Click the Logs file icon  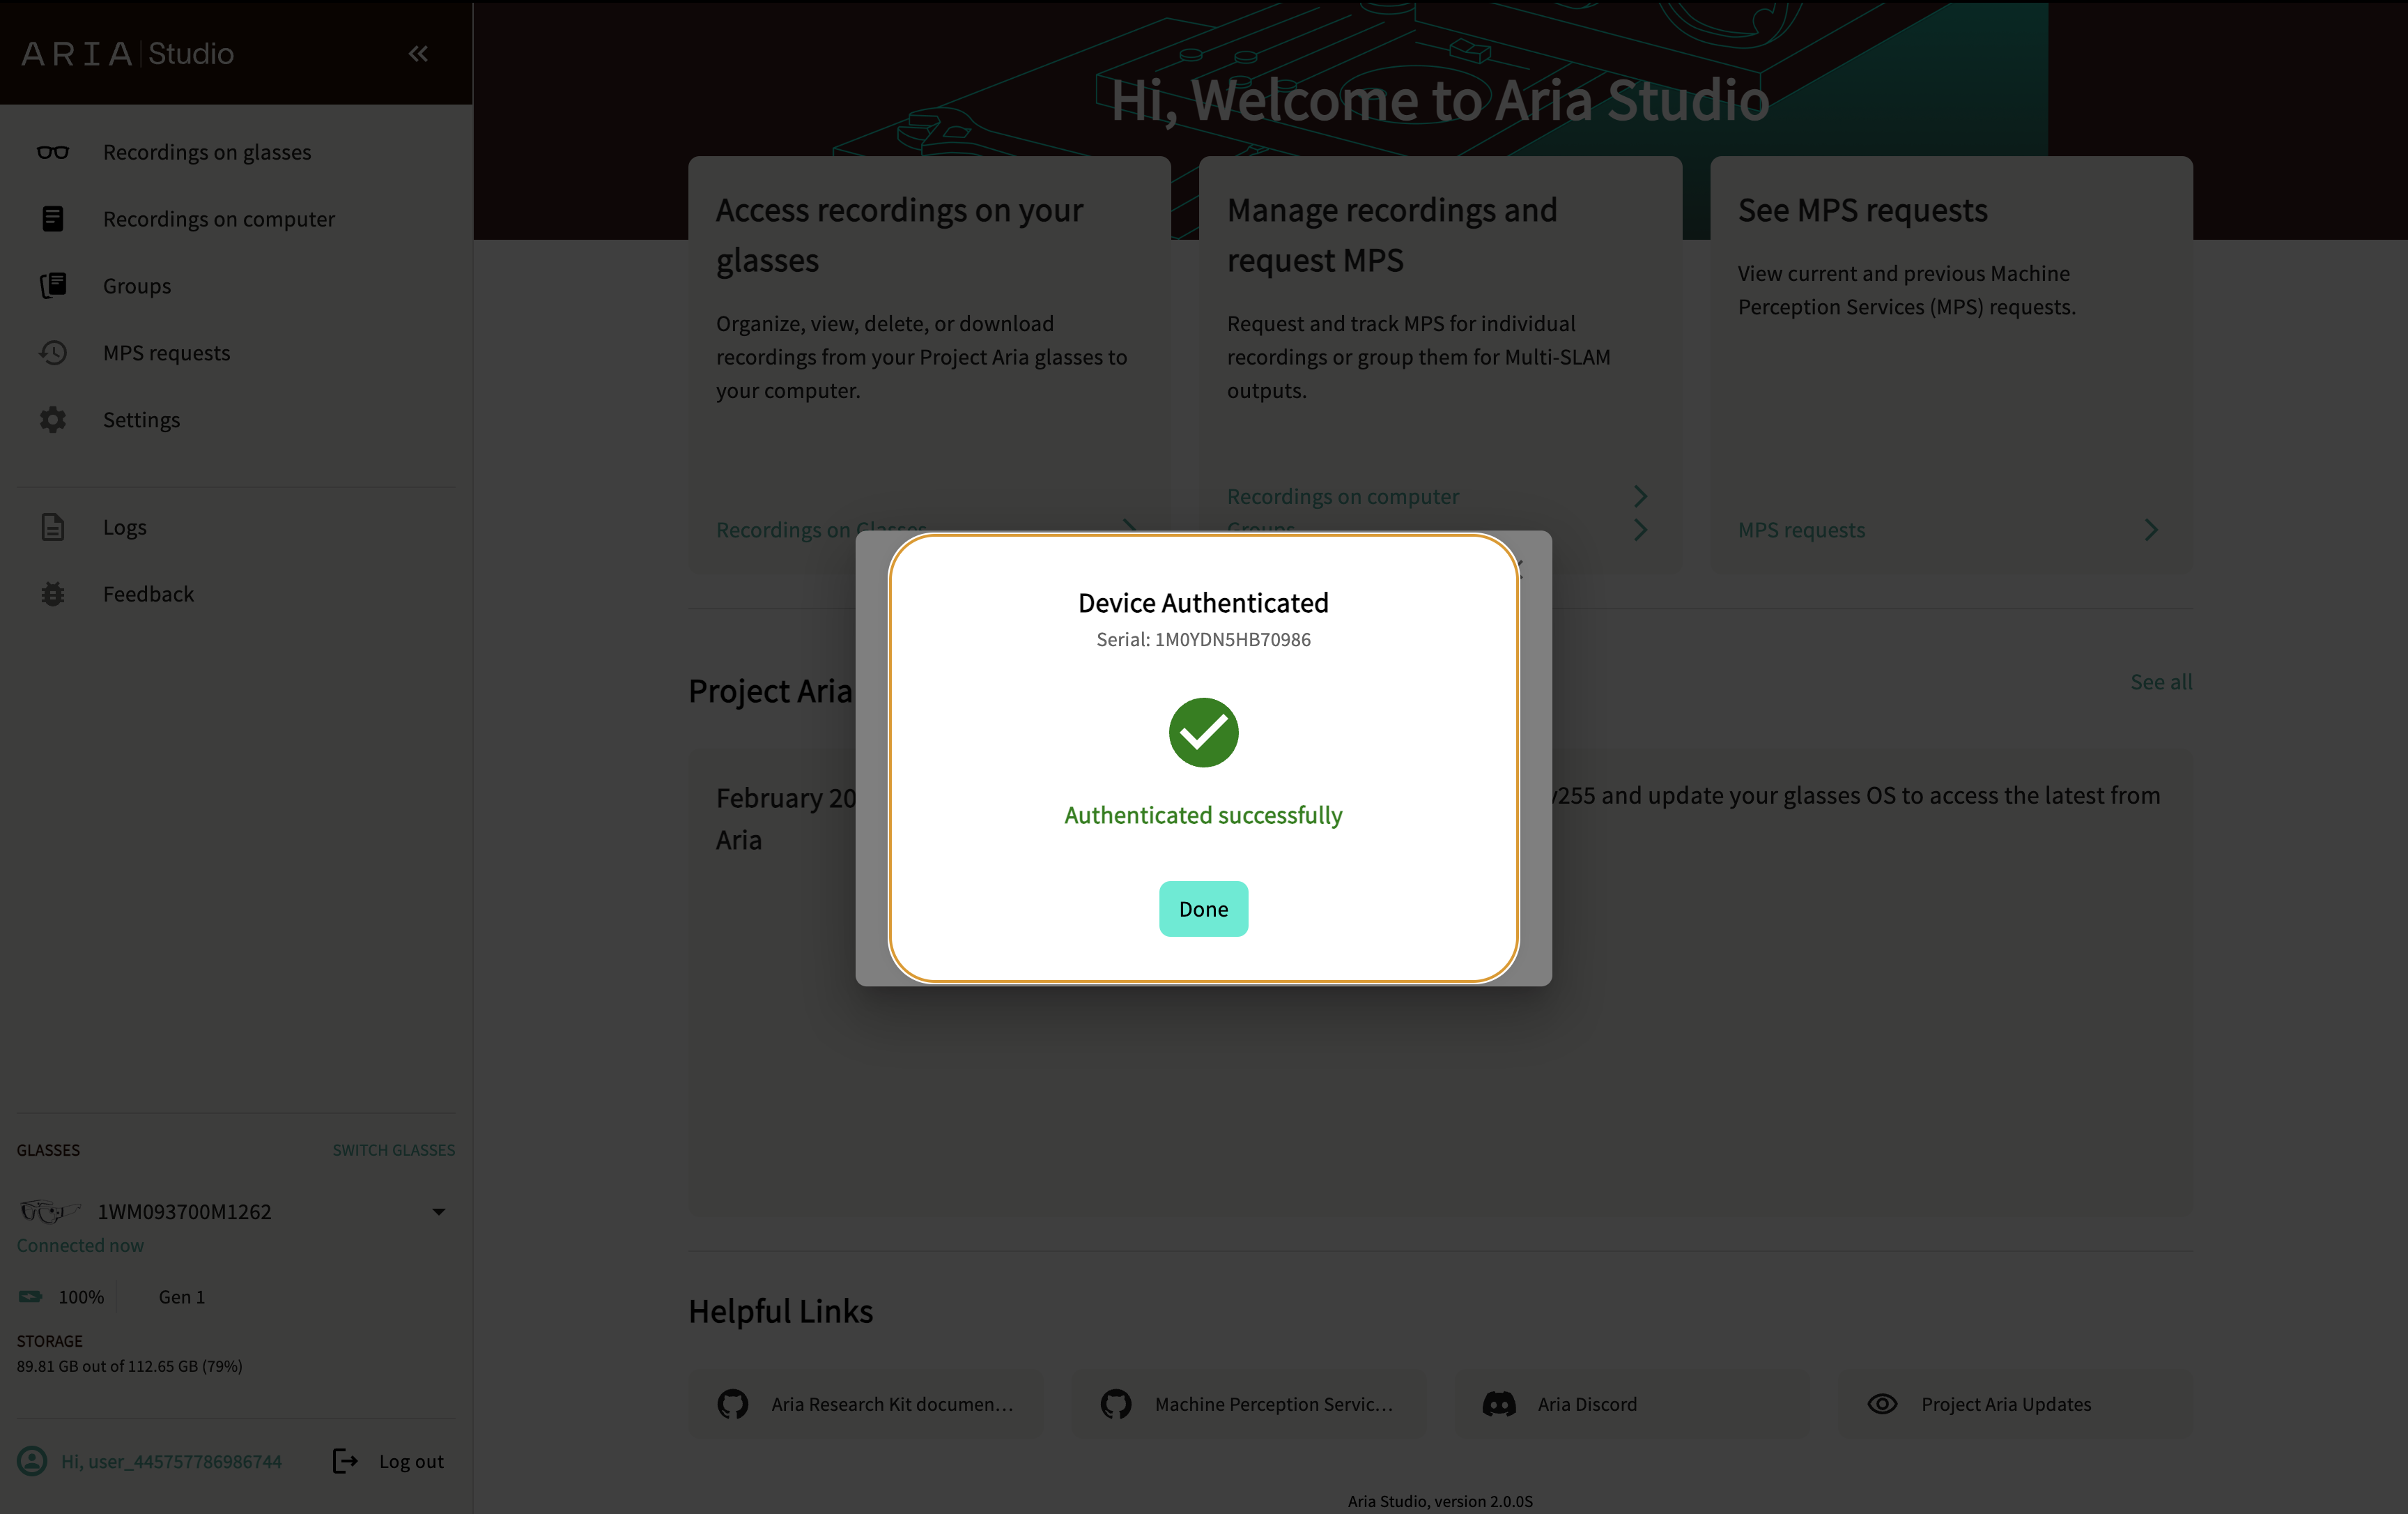pyautogui.click(x=53, y=528)
